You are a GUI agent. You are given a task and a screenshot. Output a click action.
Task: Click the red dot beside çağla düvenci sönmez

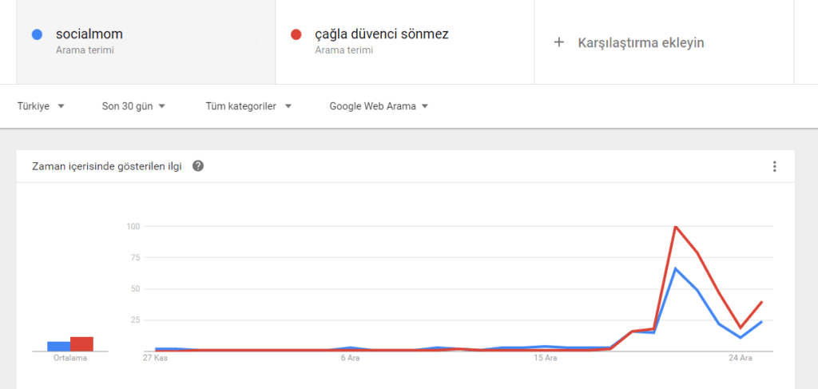pyautogui.click(x=296, y=34)
